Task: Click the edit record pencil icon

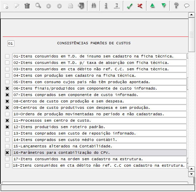Action: pos(17,6)
